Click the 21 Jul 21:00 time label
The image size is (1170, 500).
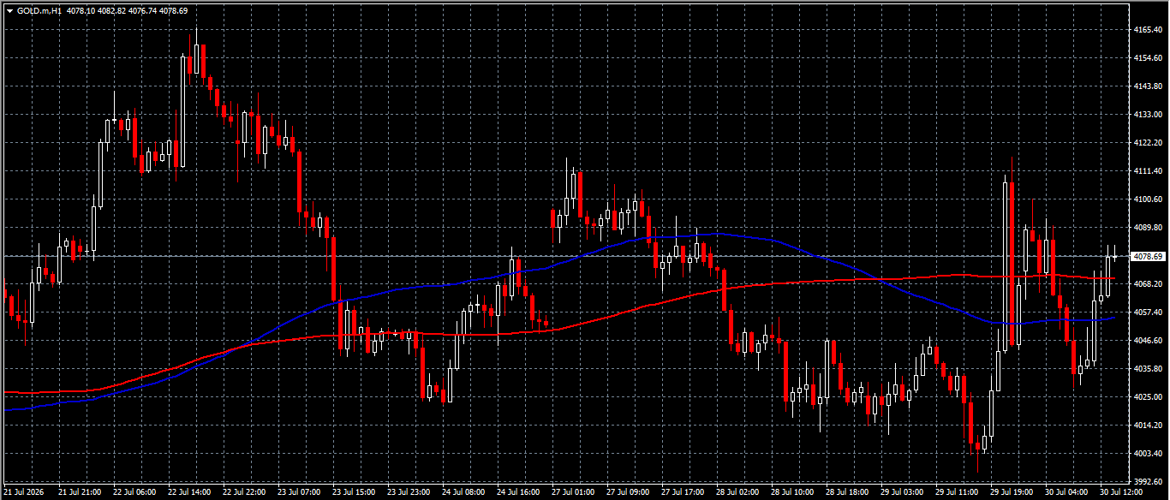(80, 493)
